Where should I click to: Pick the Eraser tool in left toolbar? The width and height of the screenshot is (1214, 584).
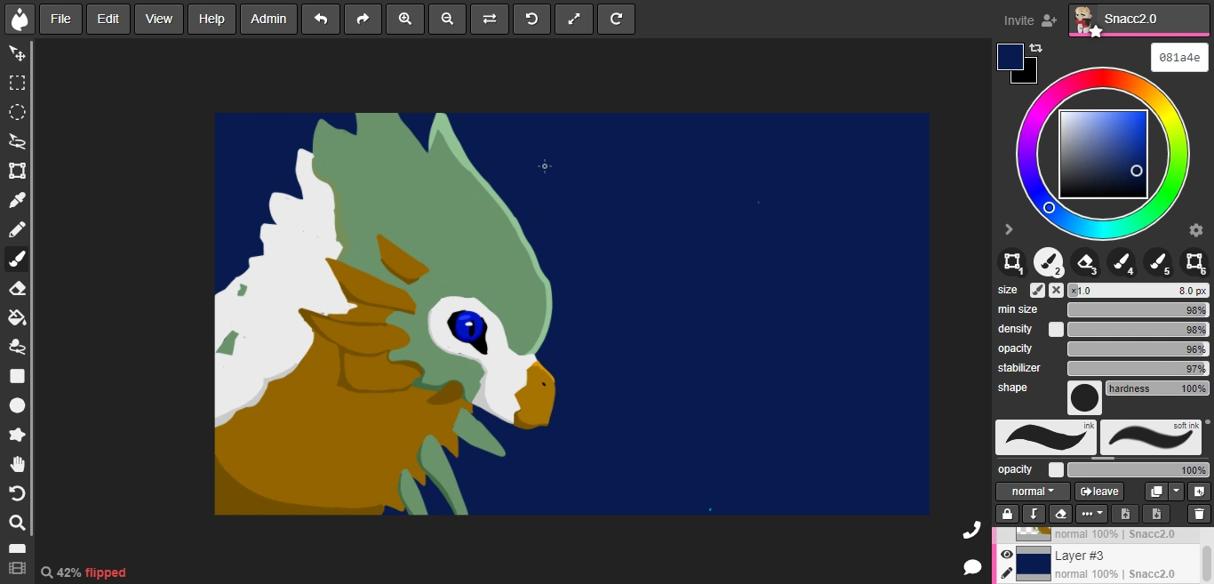17,288
